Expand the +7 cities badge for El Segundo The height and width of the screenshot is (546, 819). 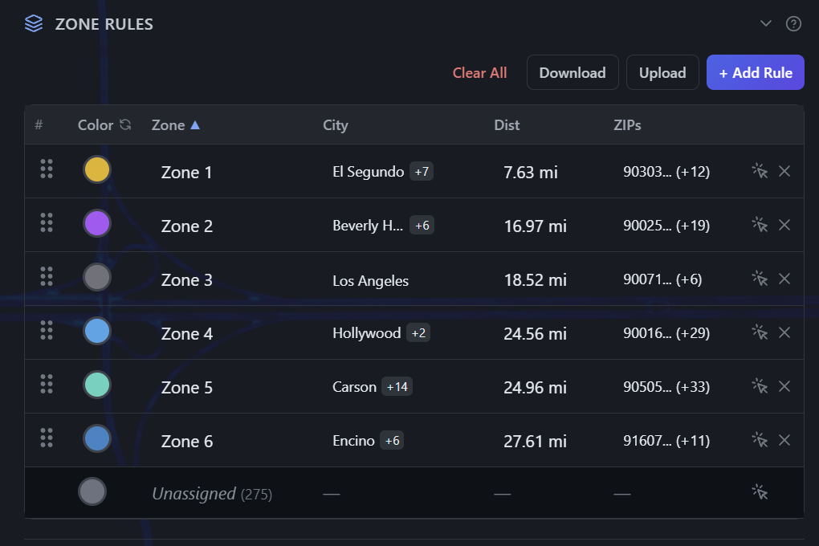click(x=422, y=171)
